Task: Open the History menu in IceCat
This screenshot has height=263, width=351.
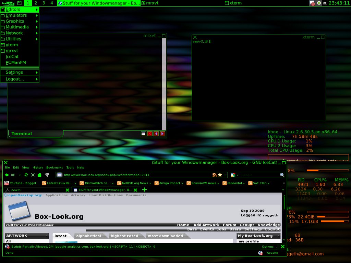Action: click(x=38, y=167)
